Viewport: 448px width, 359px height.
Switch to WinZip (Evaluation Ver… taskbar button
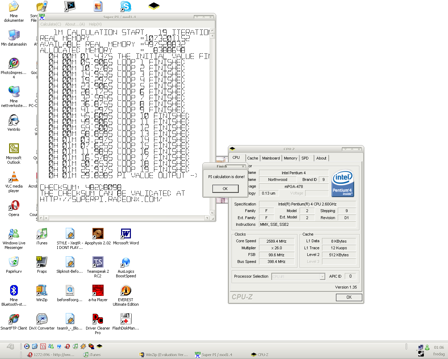point(164,355)
